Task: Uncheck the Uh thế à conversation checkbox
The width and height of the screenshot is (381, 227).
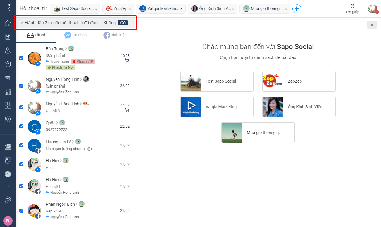Action: 21,107
